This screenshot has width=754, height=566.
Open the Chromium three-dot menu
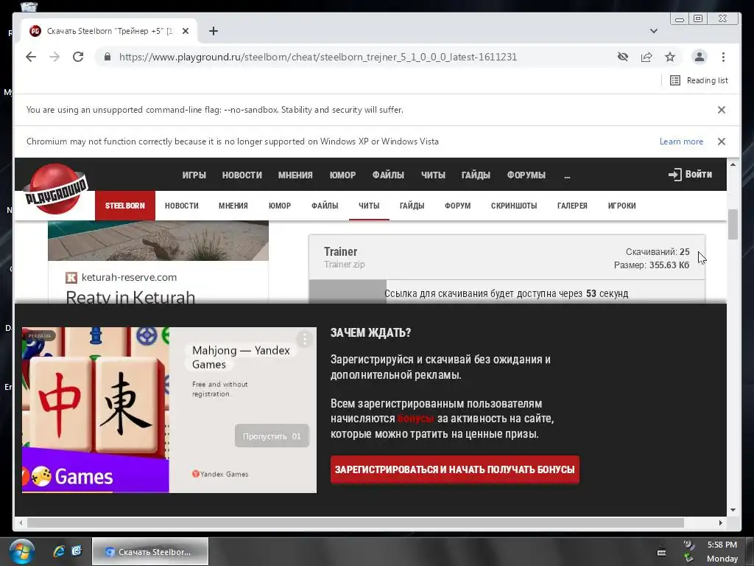click(x=723, y=57)
